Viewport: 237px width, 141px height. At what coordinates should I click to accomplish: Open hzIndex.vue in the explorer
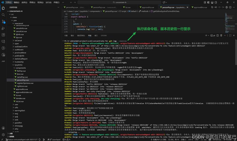tap(20, 98)
